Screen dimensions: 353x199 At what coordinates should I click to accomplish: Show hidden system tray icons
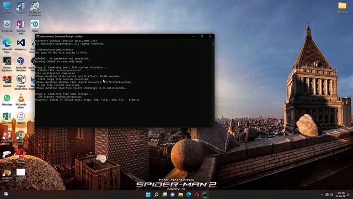tap(322, 195)
